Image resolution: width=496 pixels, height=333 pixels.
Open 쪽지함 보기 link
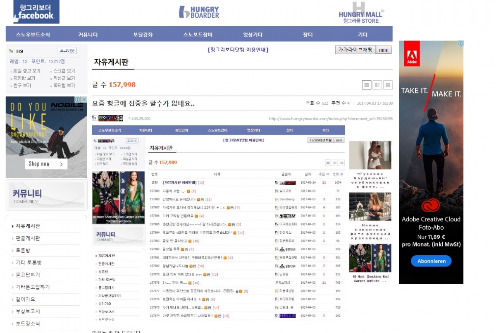click(64, 86)
